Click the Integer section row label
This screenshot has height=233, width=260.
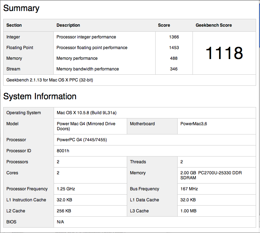click(13, 37)
